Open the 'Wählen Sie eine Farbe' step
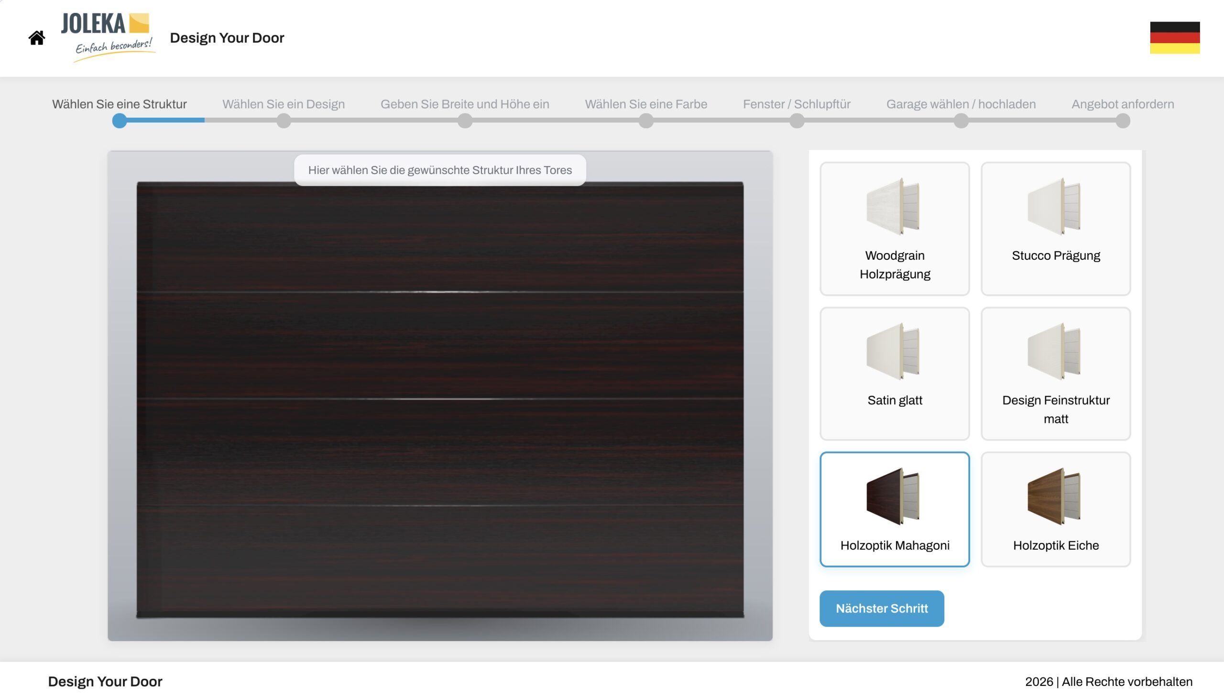The height and width of the screenshot is (697, 1224). pyautogui.click(x=646, y=104)
